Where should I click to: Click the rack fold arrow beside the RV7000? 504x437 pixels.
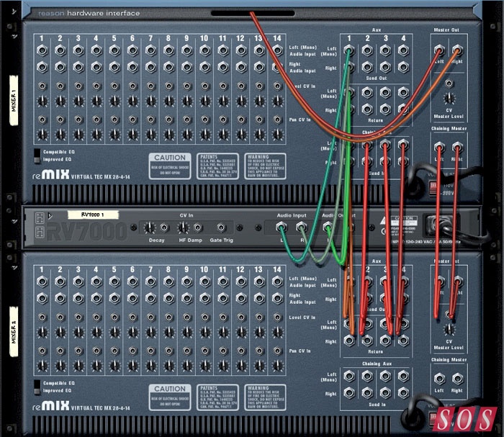click(x=14, y=222)
